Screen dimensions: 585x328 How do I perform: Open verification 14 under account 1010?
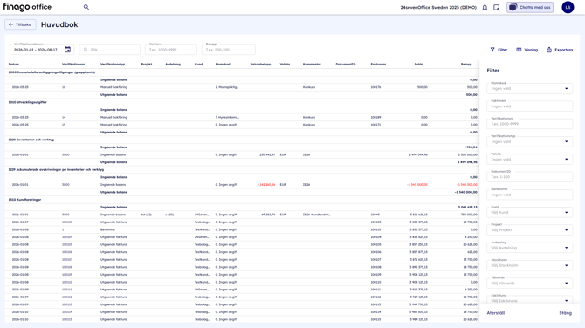pyautogui.click(x=64, y=117)
